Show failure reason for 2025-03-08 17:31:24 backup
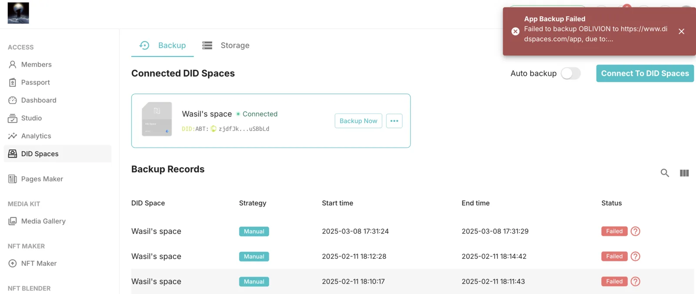The image size is (696, 294). point(636,231)
